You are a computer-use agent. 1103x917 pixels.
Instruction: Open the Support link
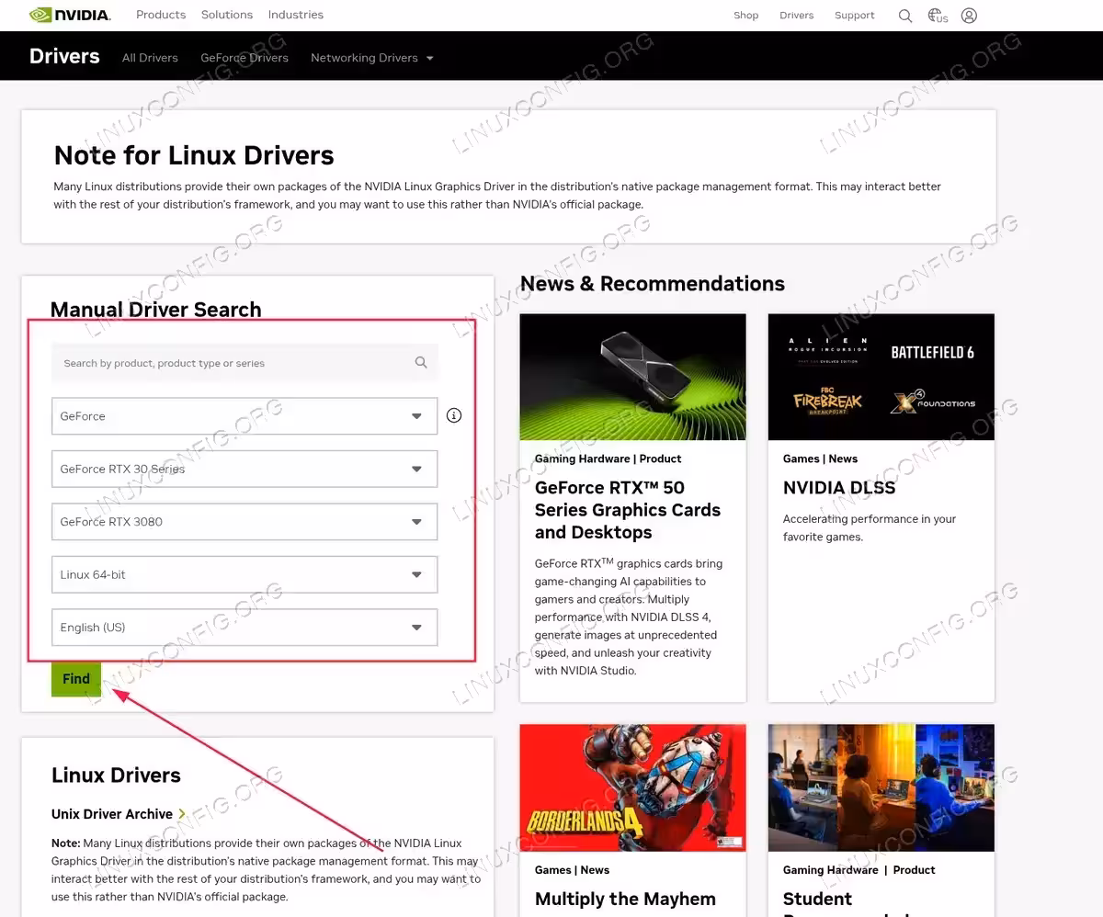pos(855,16)
